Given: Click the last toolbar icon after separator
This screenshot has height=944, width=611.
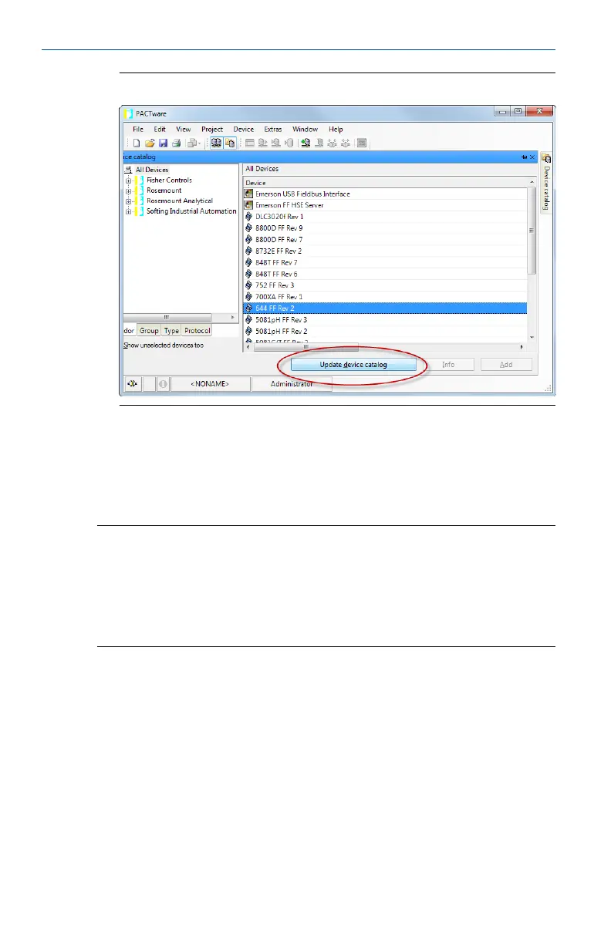Looking at the screenshot, I should click(361, 143).
